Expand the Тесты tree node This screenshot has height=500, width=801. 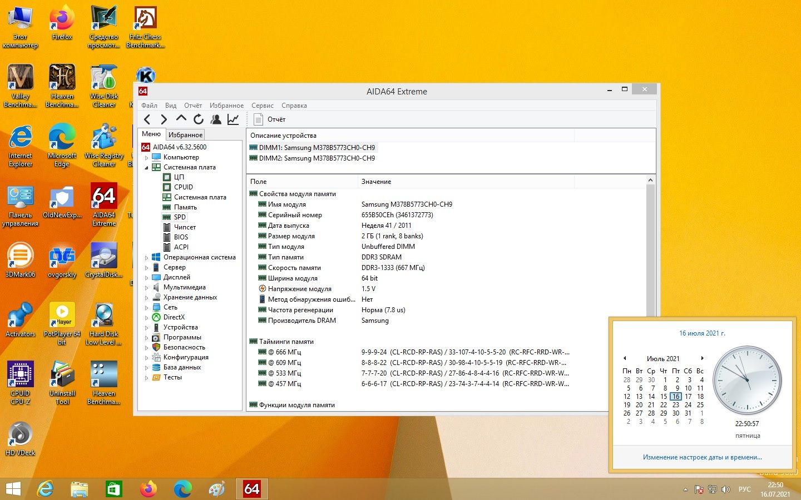(x=147, y=378)
